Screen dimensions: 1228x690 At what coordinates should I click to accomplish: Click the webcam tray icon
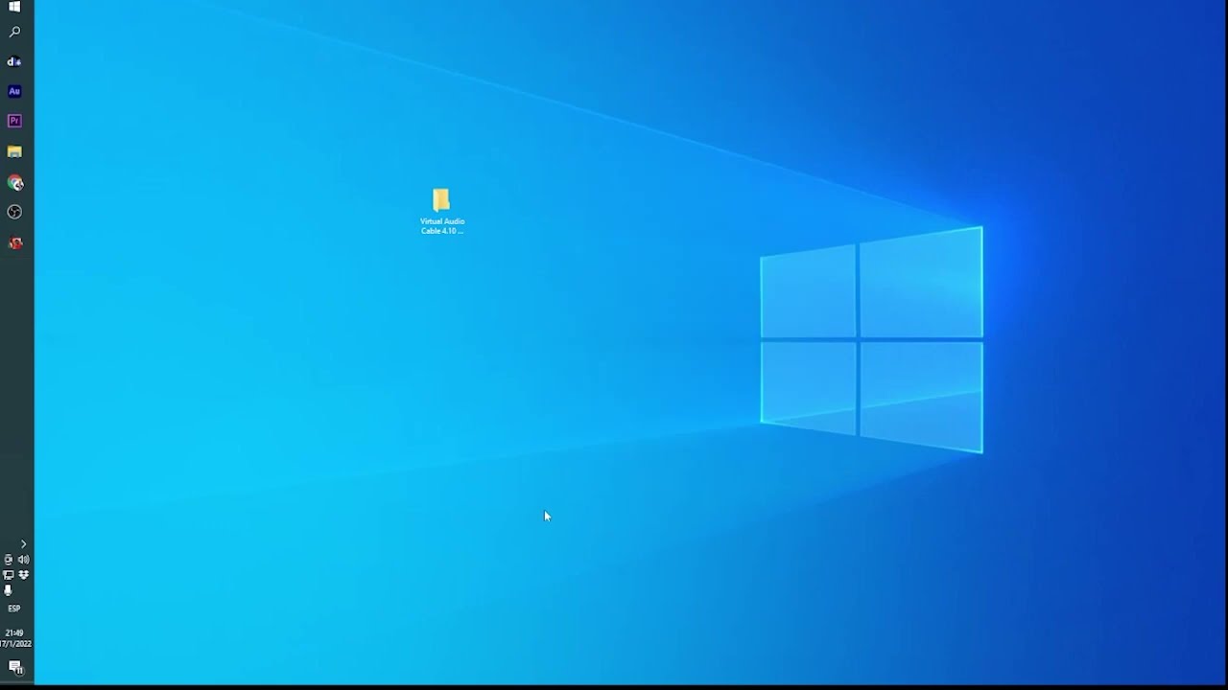click(x=9, y=560)
